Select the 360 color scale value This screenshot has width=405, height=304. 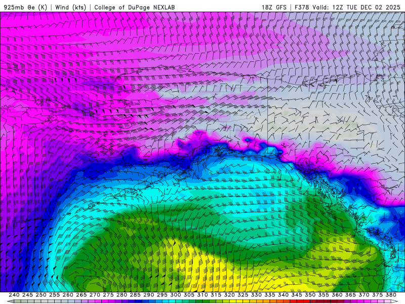tap(337, 295)
